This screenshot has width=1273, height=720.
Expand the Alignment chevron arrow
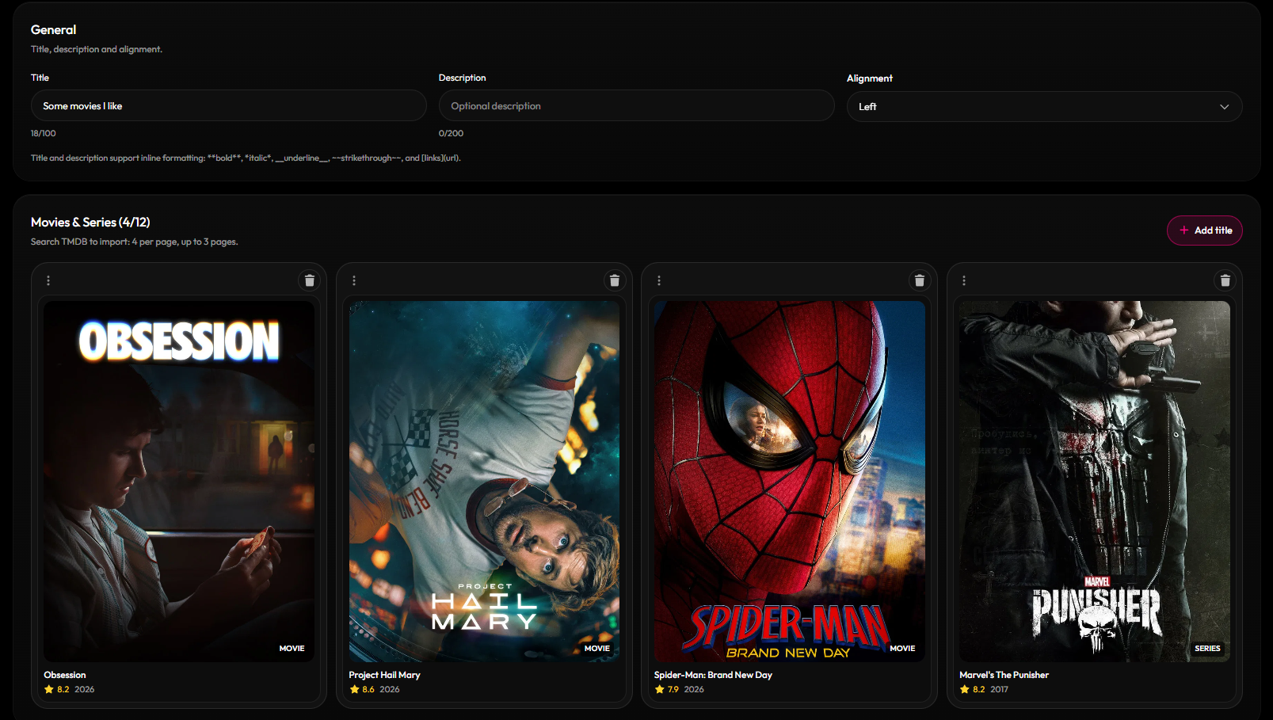pyautogui.click(x=1225, y=107)
